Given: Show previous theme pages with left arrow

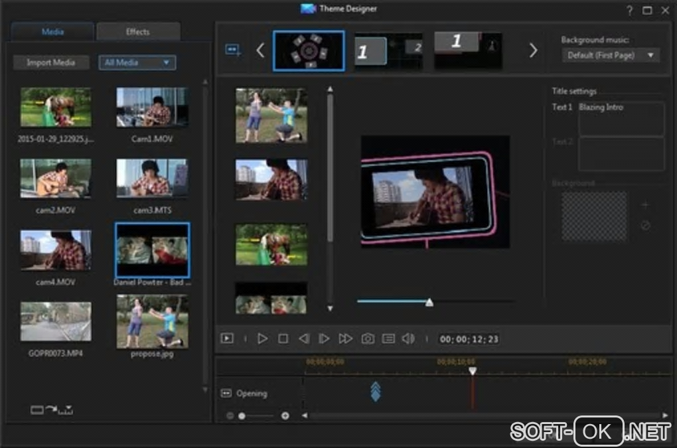Looking at the screenshot, I should tap(260, 50).
